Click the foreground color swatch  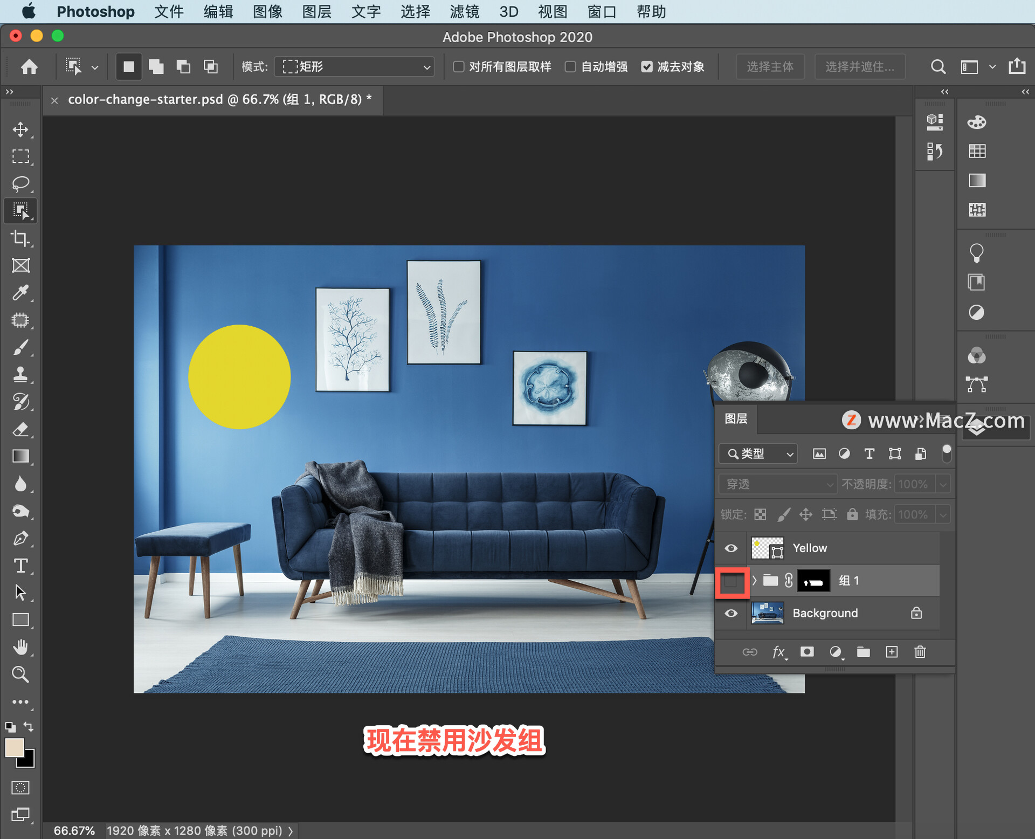click(x=15, y=748)
